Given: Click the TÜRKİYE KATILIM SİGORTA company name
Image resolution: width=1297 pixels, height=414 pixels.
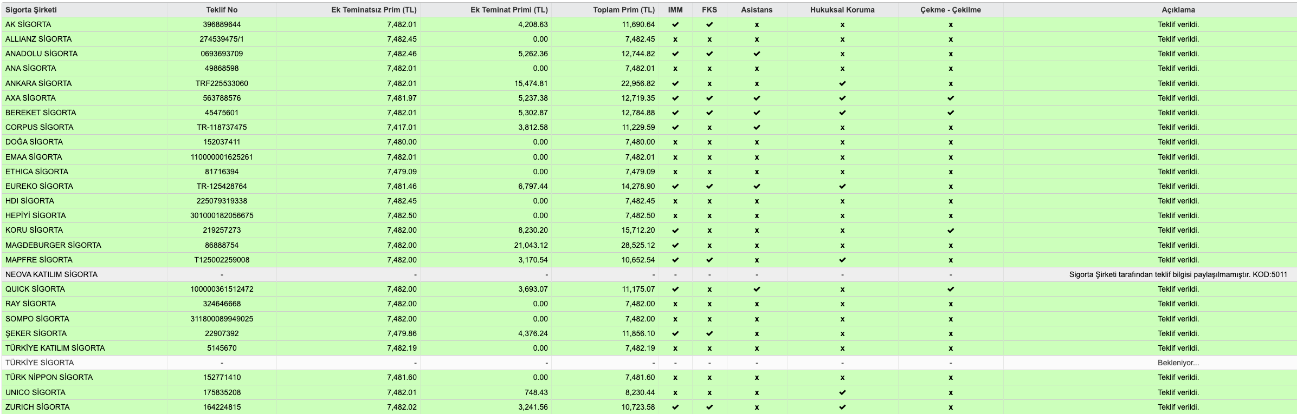Looking at the screenshot, I should [x=55, y=348].
